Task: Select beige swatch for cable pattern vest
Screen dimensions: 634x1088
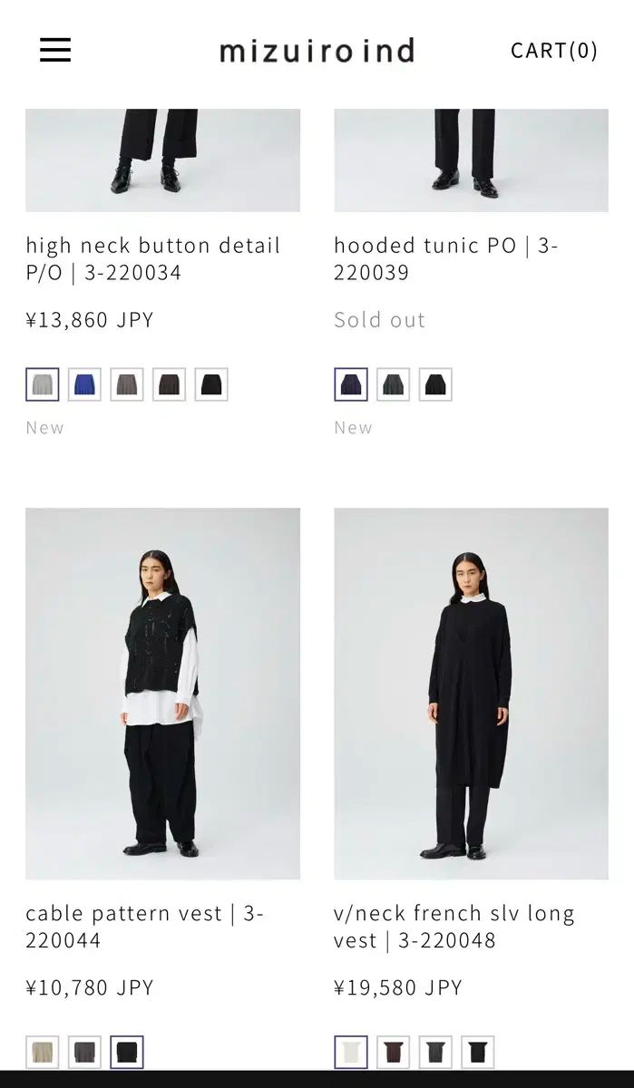Action: tap(43, 1053)
